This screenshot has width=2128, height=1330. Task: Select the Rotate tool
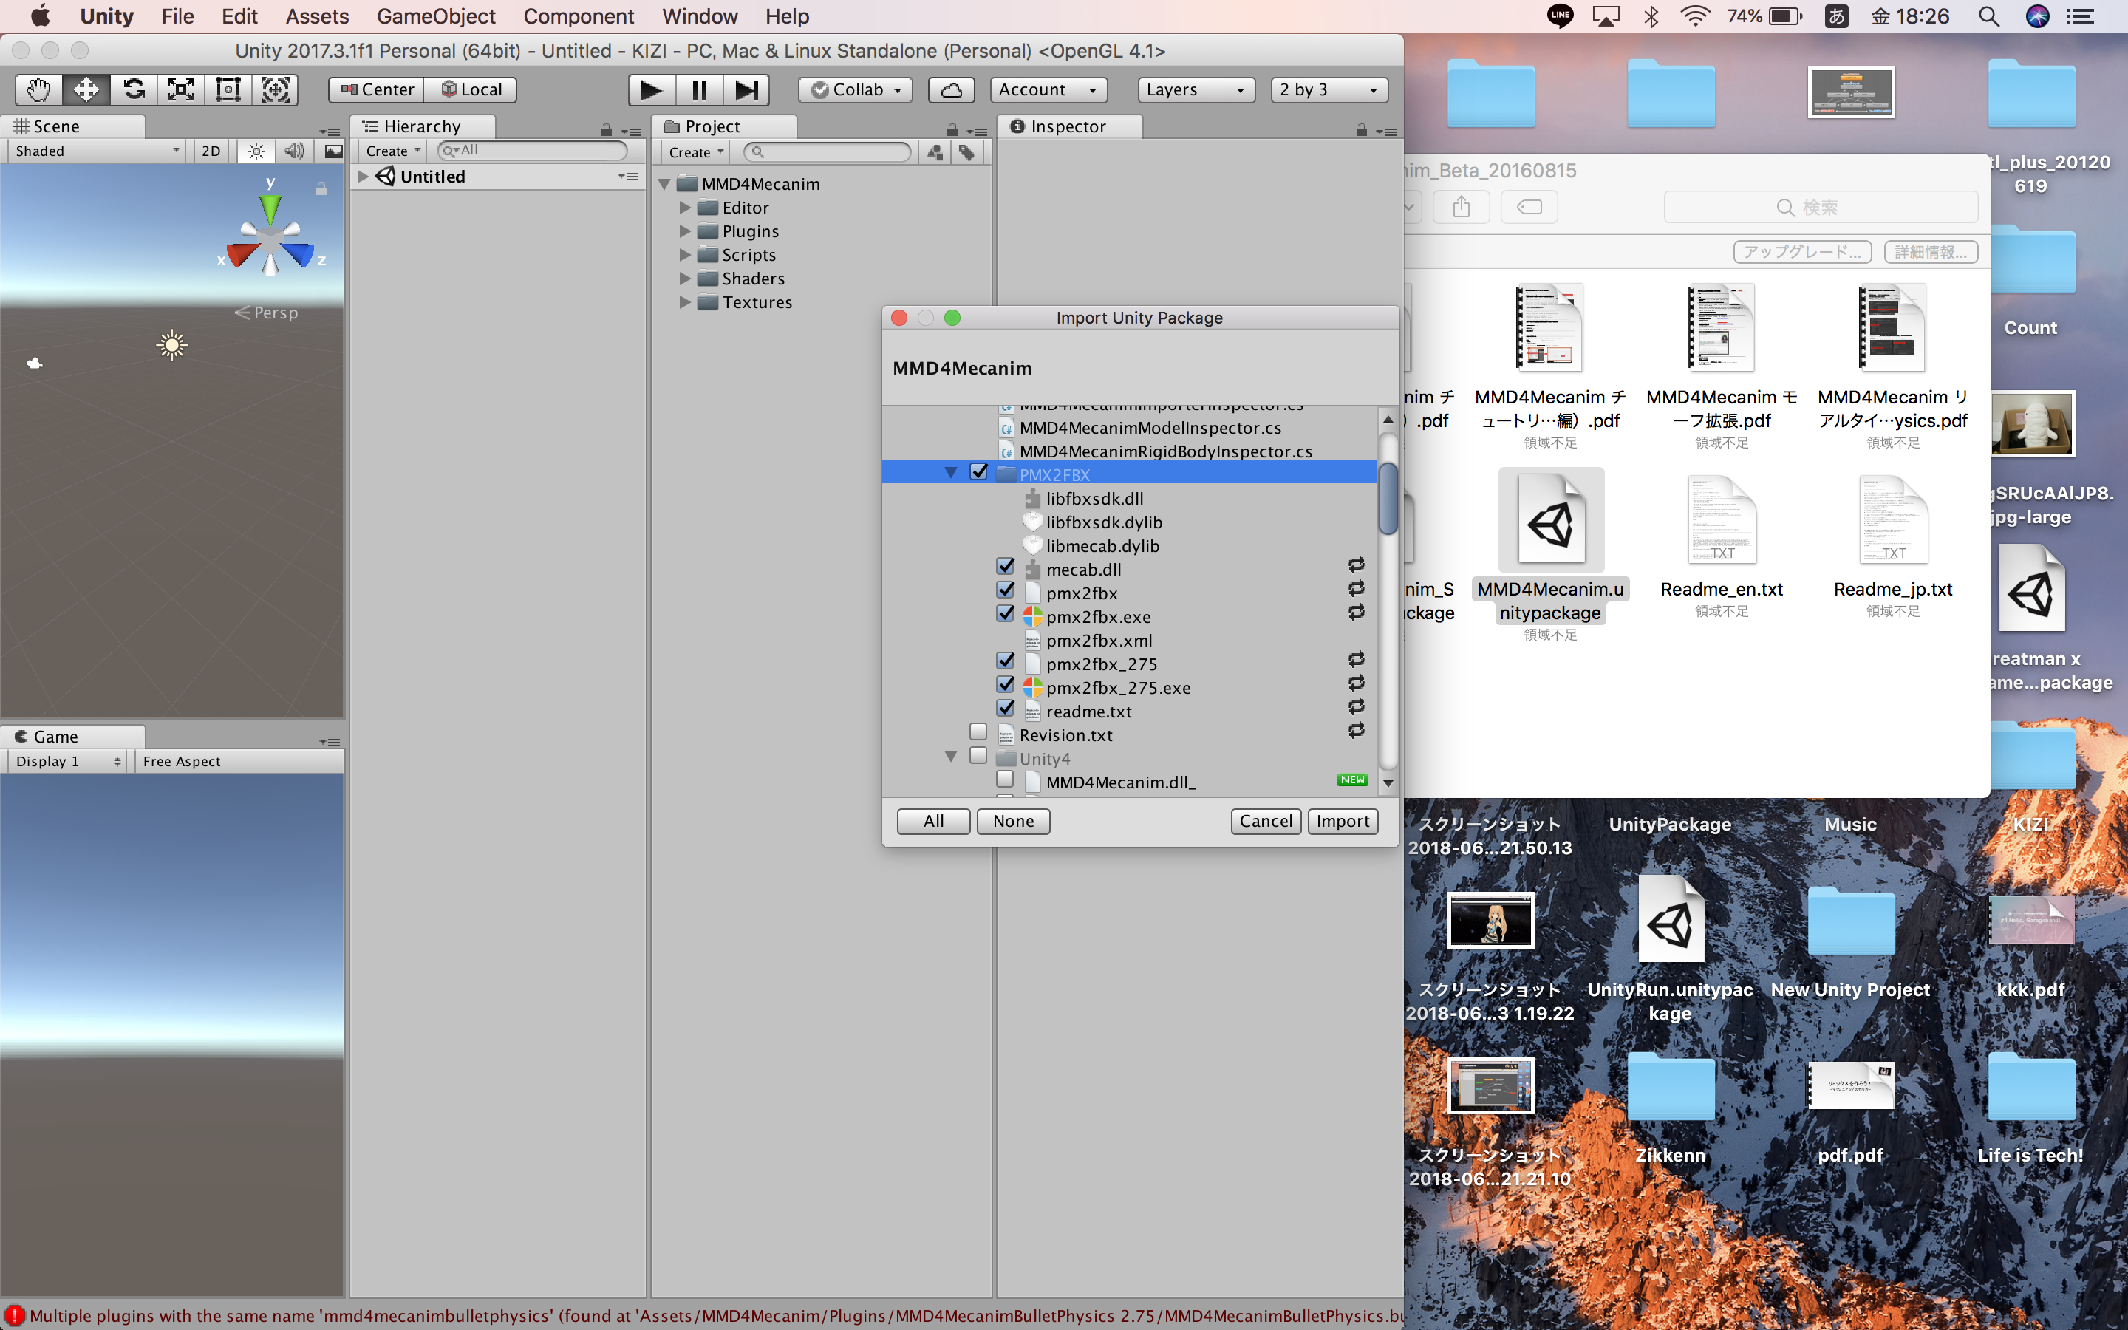pyautogui.click(x=134, y=89)
